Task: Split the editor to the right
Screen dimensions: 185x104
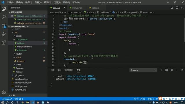Action: [x=177, y=8]
